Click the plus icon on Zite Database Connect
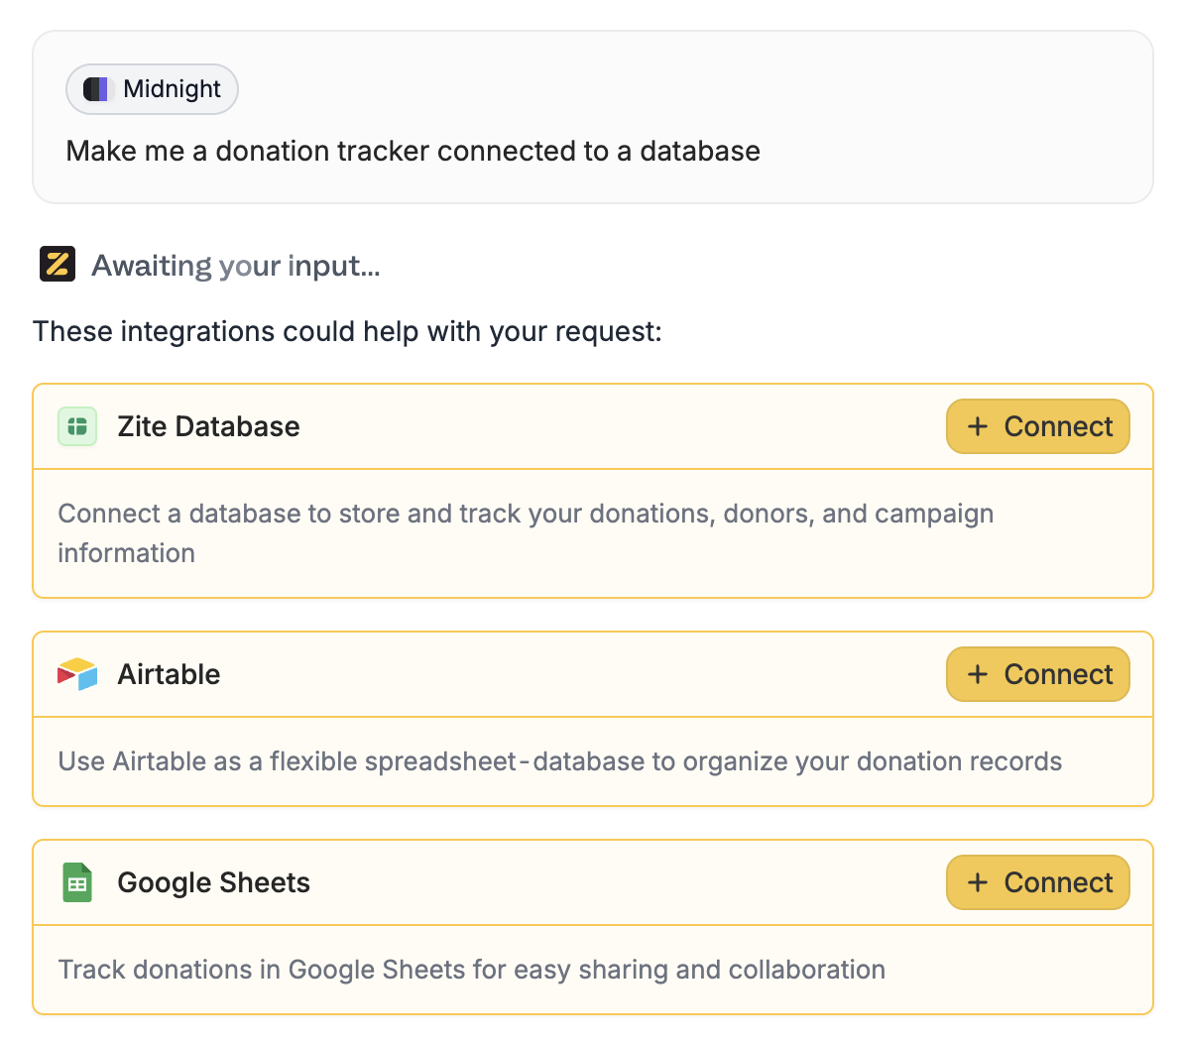The width and height of the screenshot is (1182, 1041). (x=979, y=426)
